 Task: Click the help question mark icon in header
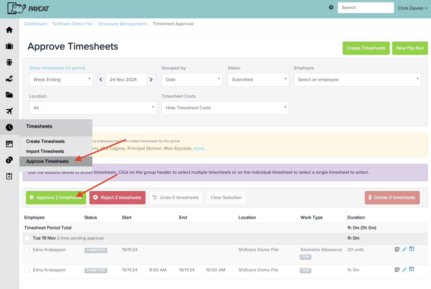tap(331, 7)
